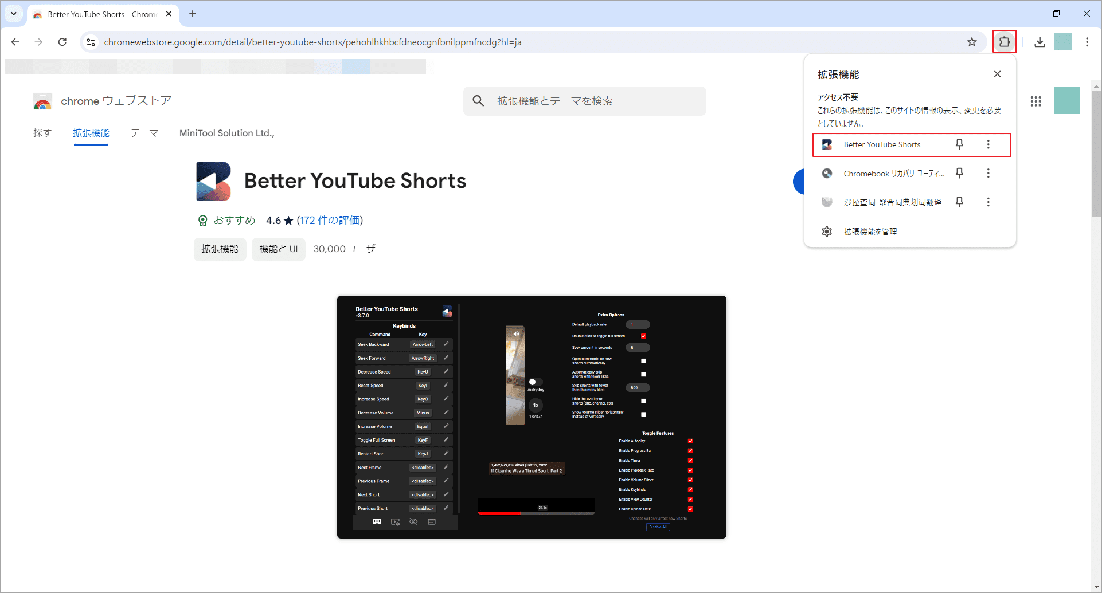View site information icon in address bar
1102x593 pixels.
91,42
